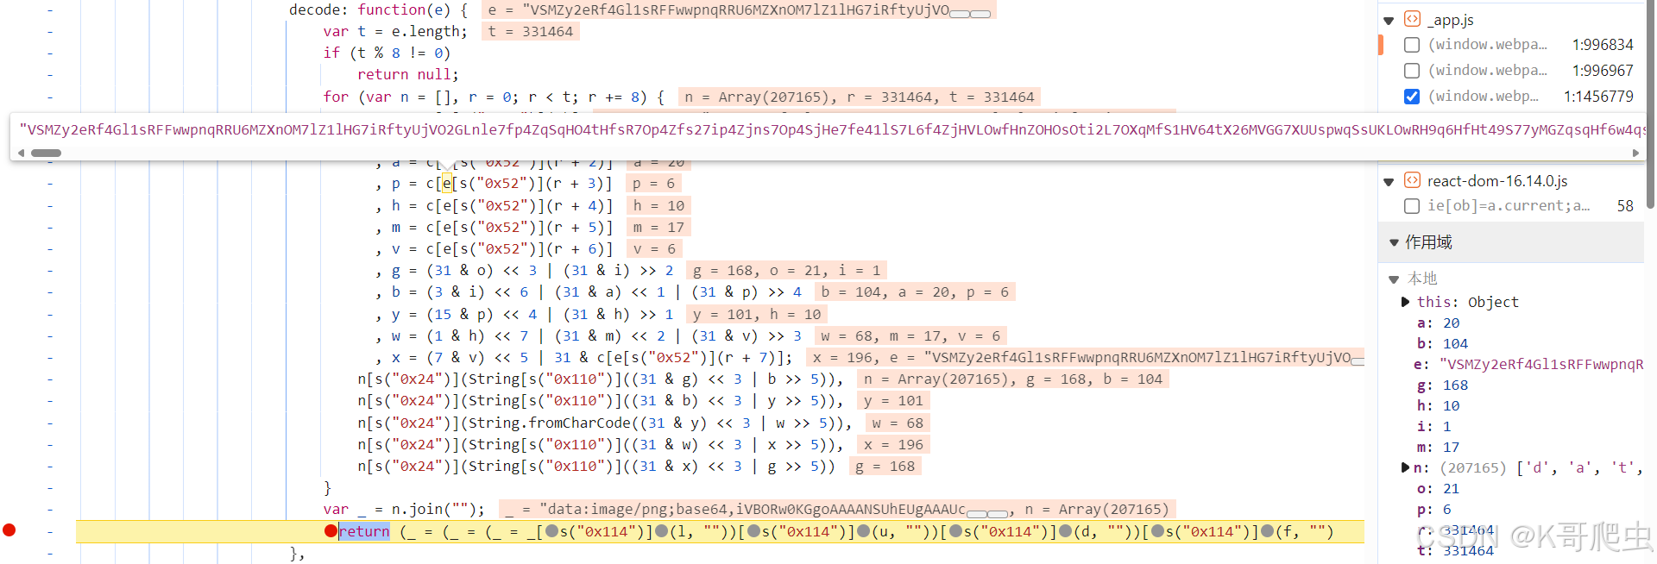Click inline value "m = 17" beside code
Screen dimensions: 1657x564
point(658,227)
